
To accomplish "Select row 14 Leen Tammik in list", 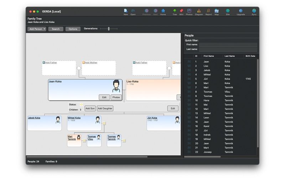I will click(221, 117).
